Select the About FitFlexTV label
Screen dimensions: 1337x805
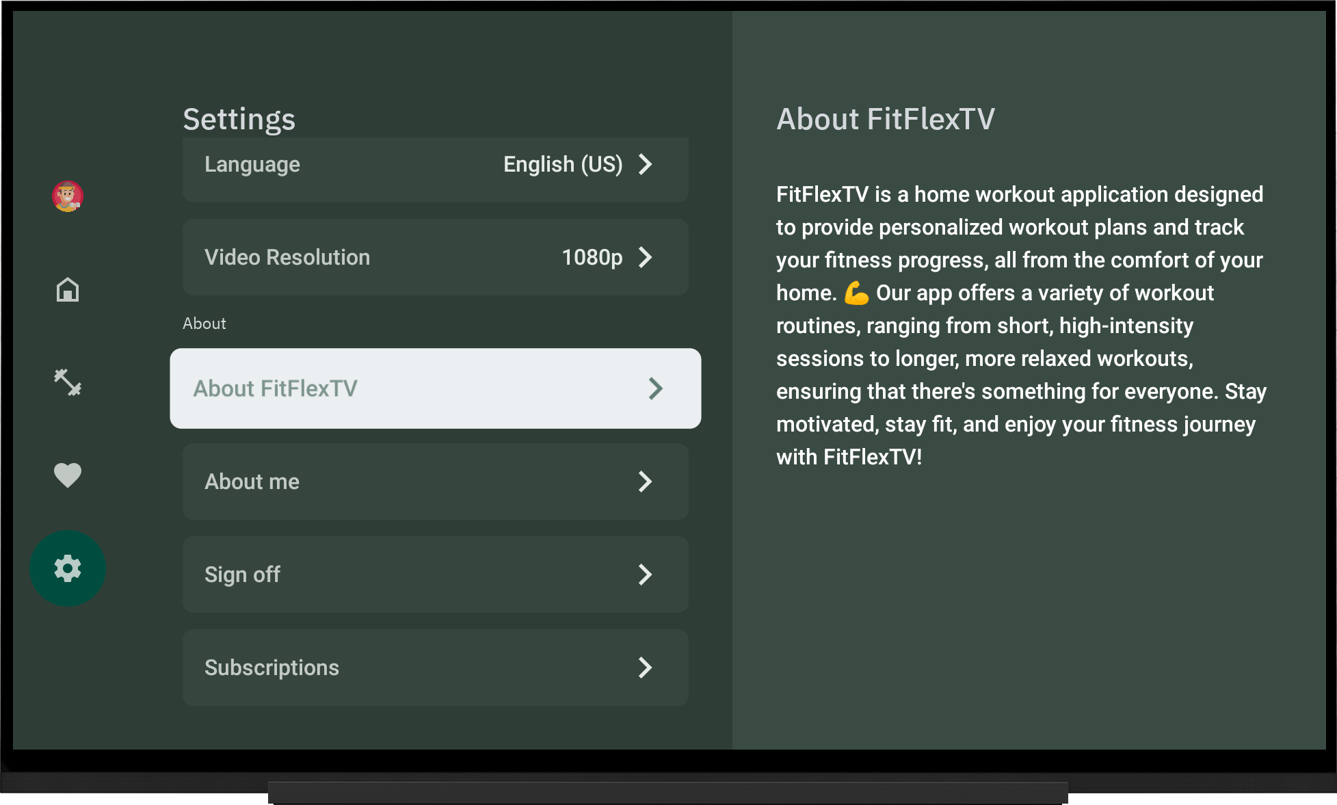click(x=275, y=388)
